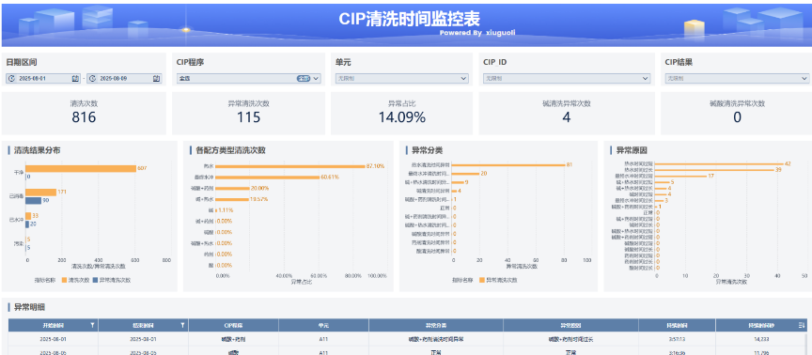
Task: Filter the 开始时间 column with funnel icon
Action: [x=92, y=325]
